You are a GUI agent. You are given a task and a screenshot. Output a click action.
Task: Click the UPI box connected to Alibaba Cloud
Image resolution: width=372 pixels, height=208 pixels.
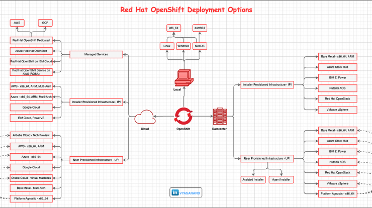[96, 160]
